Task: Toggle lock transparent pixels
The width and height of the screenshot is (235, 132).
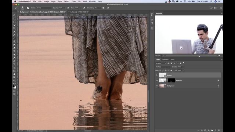Action: point(160,70)
